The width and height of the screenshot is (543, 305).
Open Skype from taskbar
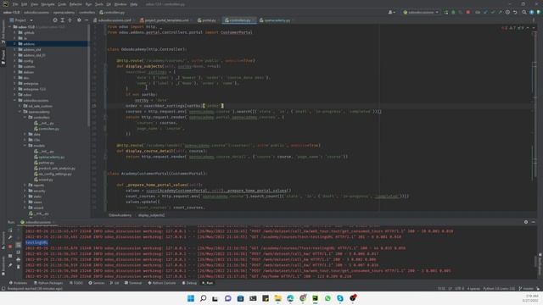pos(340,298)
